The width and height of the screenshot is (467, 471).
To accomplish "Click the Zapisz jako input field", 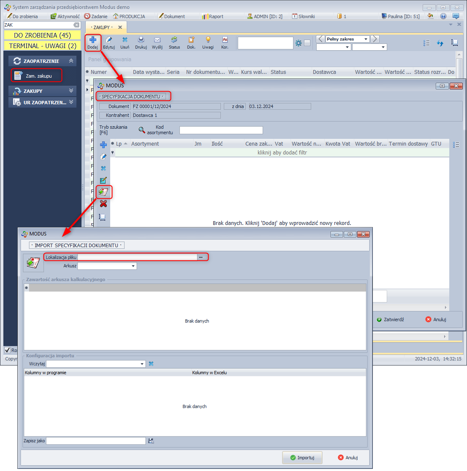I will pyautogui.click(x=96, y=441).
